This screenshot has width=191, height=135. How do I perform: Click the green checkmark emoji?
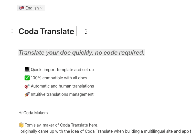click(27, 78)
